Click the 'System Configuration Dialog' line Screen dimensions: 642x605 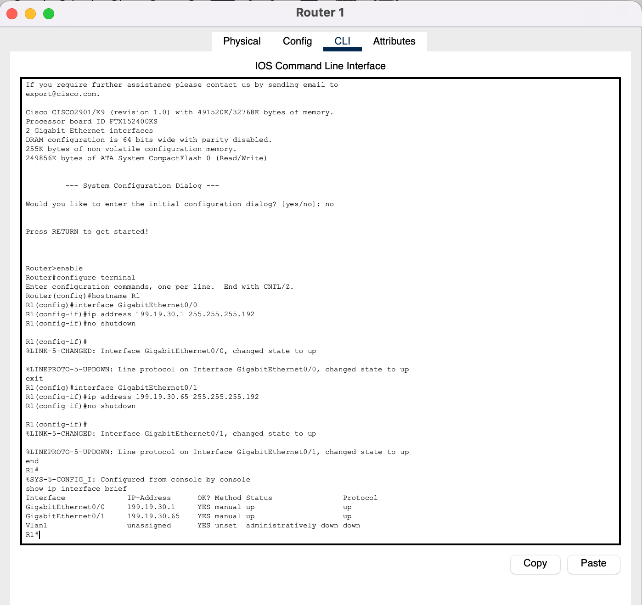[142, 186]
